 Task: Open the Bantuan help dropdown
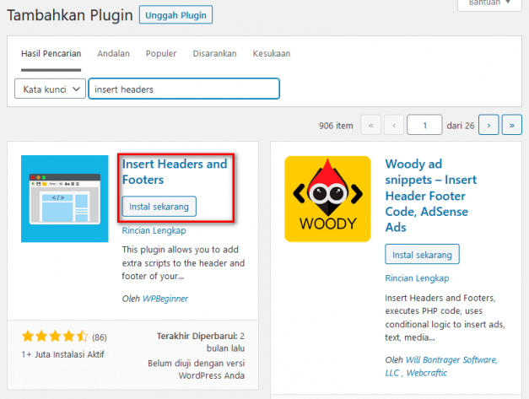tap(489, 3)
